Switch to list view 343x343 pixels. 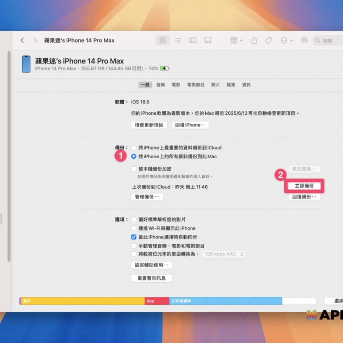click(x=177, y=40)
